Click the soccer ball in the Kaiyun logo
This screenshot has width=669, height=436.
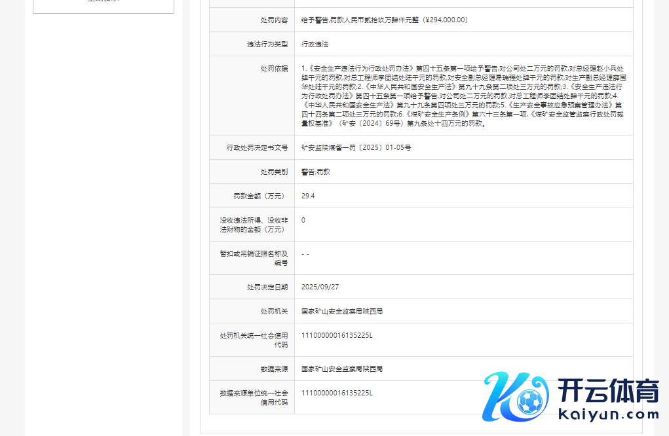click(529, 400)
